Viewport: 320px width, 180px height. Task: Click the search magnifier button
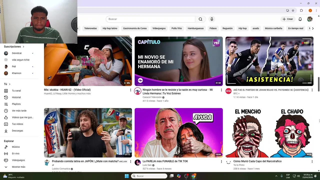pyautogui.click(x=200, y=19)
